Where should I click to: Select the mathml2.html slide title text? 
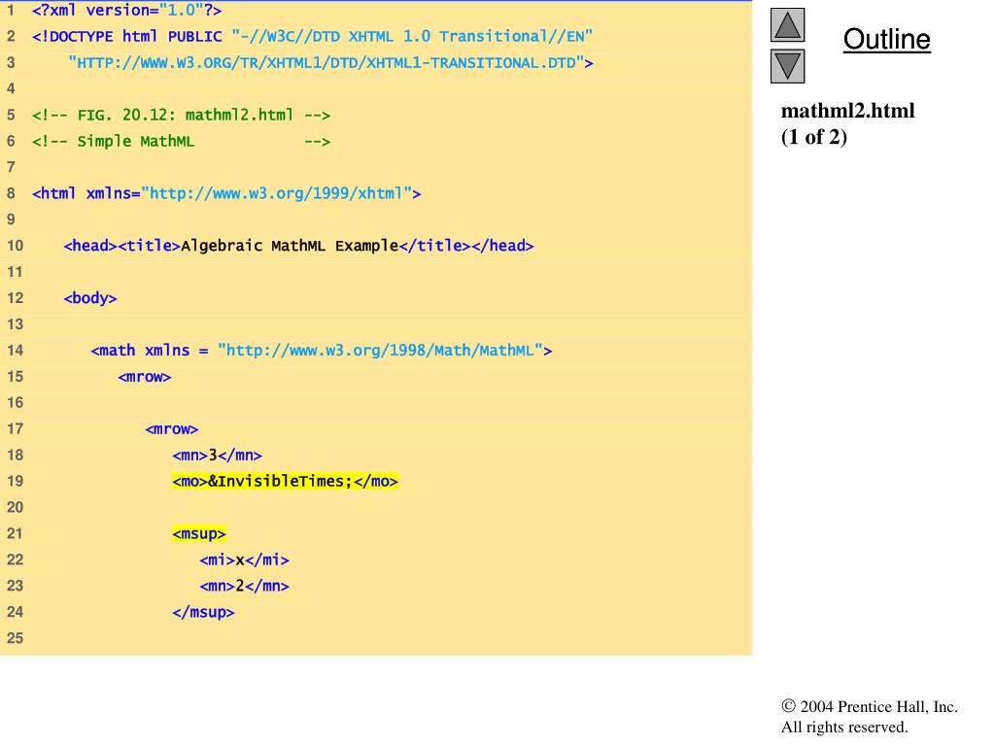[847, 111]
